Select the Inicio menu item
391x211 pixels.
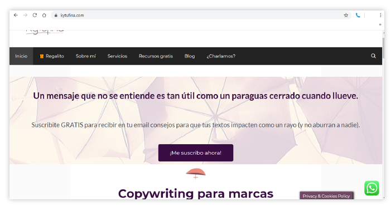[x=21, y=56]
